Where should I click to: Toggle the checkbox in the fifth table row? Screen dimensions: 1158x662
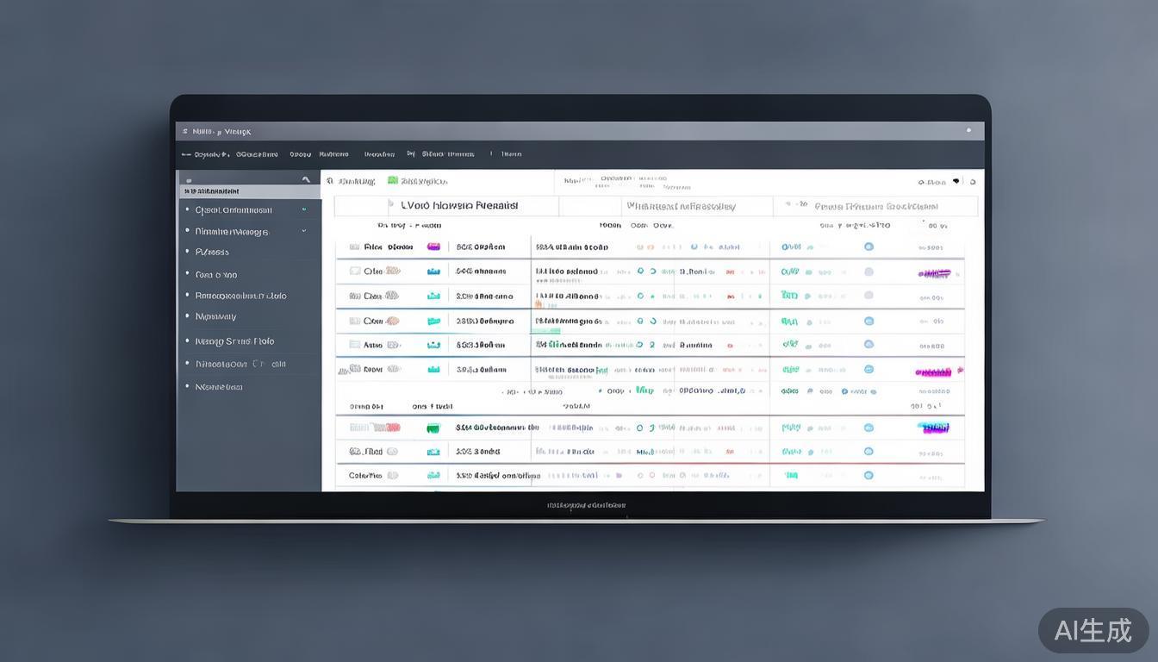pos(354,345)
